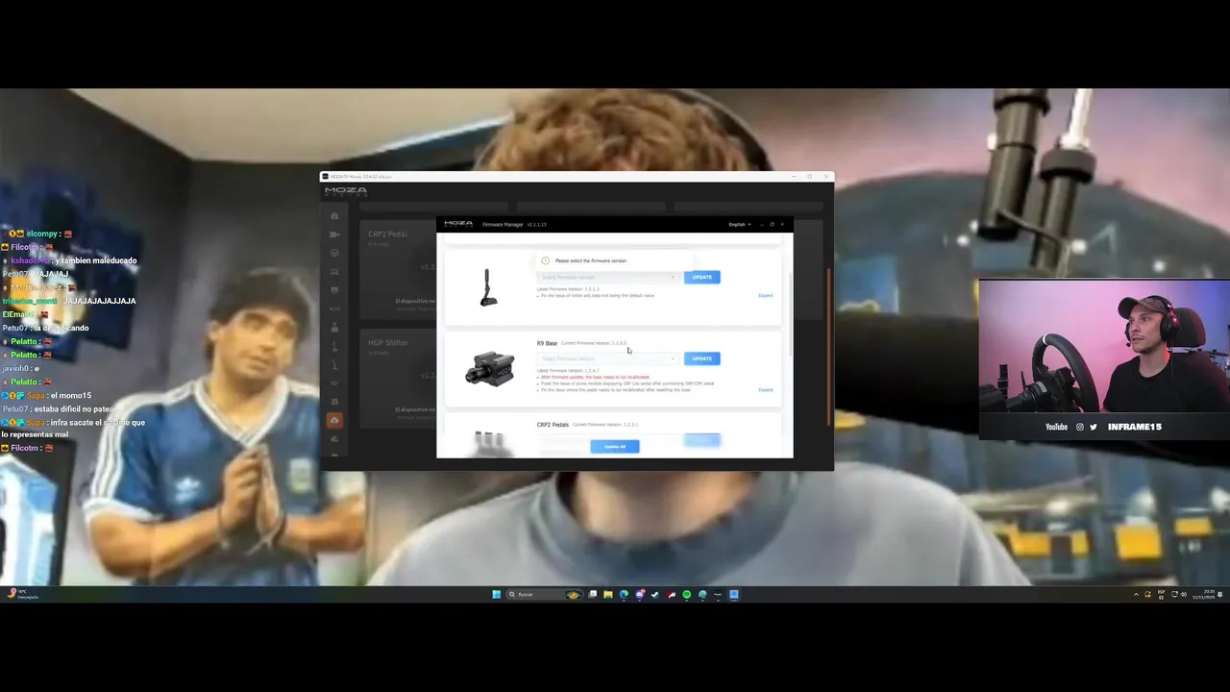This screenshot has width=1230, height=692.
Task: Open Spotify from the taskbar
Action: pos(687,594)
